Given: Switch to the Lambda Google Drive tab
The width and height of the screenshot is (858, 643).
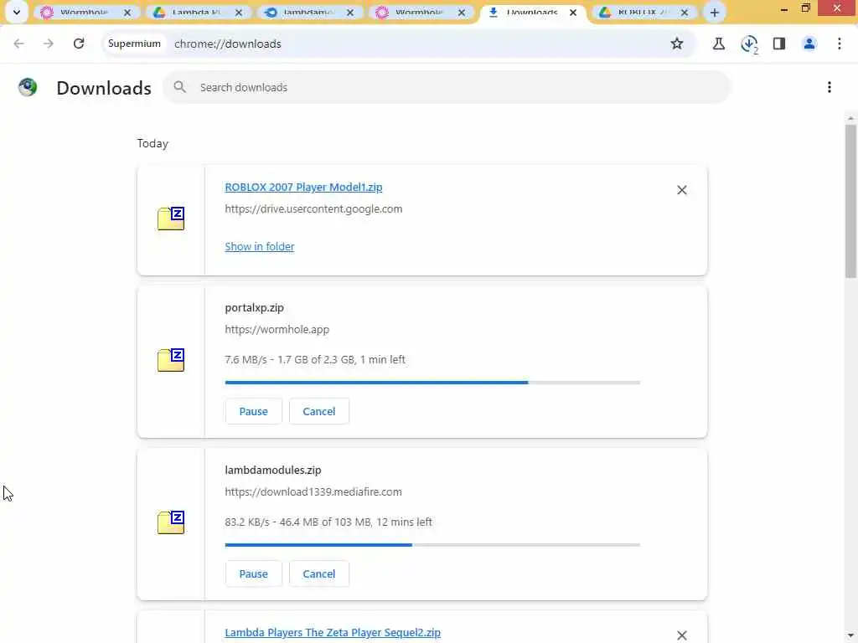Looking at the screenshot, I should [197, 12].
